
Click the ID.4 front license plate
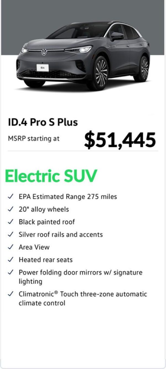42,67
